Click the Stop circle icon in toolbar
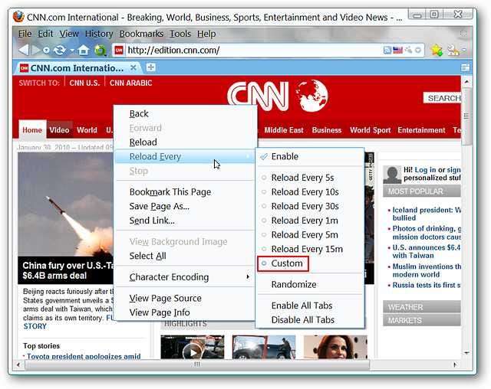Image resolution: width=491 pixels, height=389 pixels. pos(46,51)
